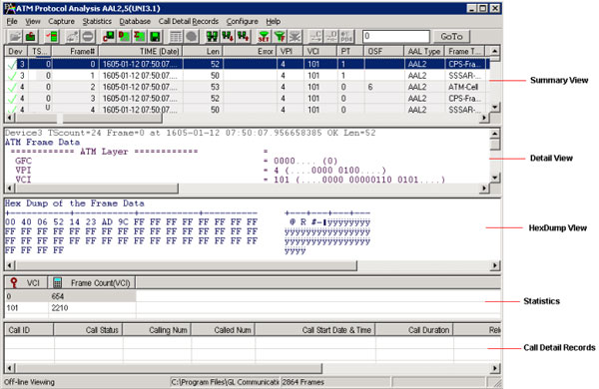Open the Database menu

click(x=135, y=21)
